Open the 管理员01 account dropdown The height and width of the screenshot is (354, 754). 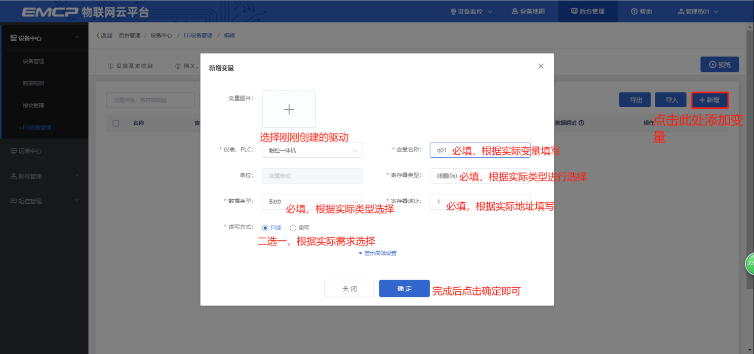point(698,11)
